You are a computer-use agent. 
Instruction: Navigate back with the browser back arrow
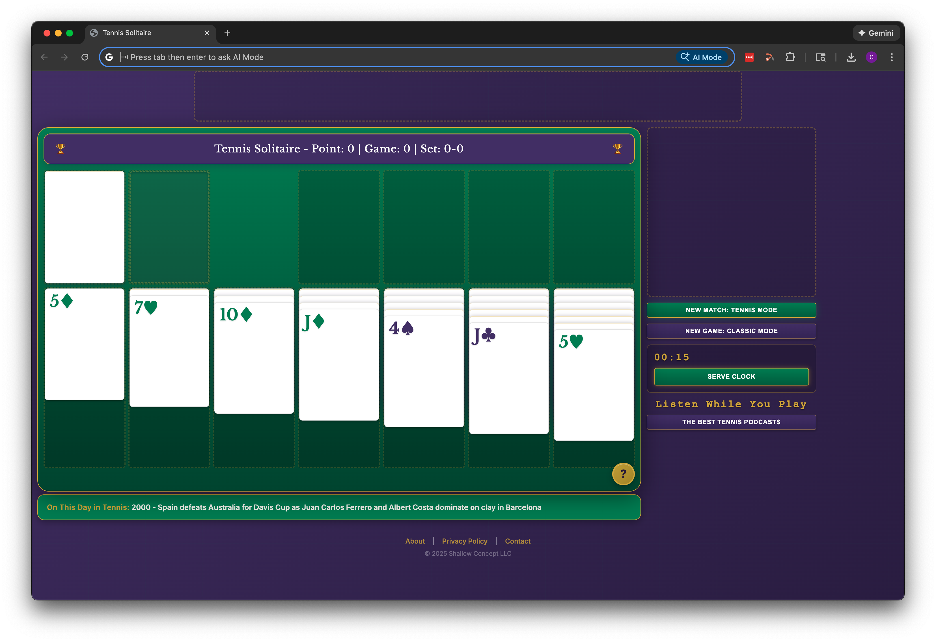(x=44, y=57)
